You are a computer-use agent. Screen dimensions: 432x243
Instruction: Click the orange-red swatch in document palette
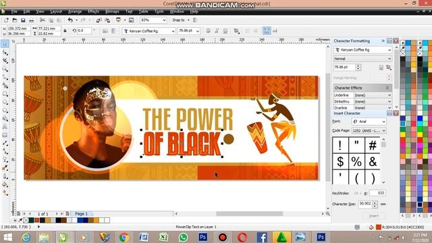coord(36,220)
